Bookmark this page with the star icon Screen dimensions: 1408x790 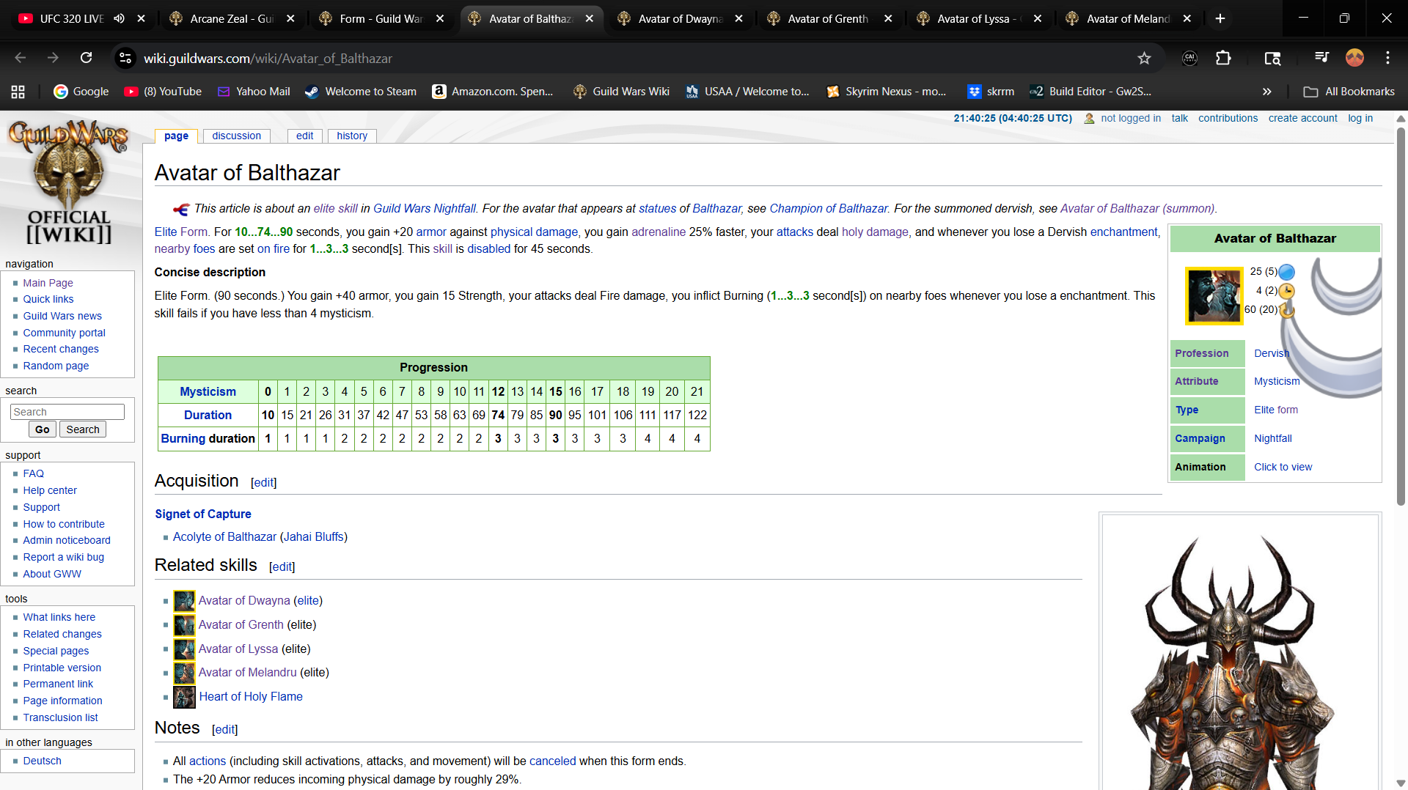[x=1144, y=58]
